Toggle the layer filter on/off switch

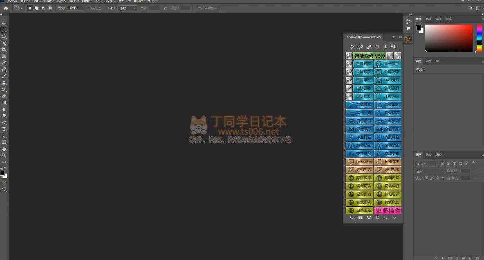tap(473, 163)
